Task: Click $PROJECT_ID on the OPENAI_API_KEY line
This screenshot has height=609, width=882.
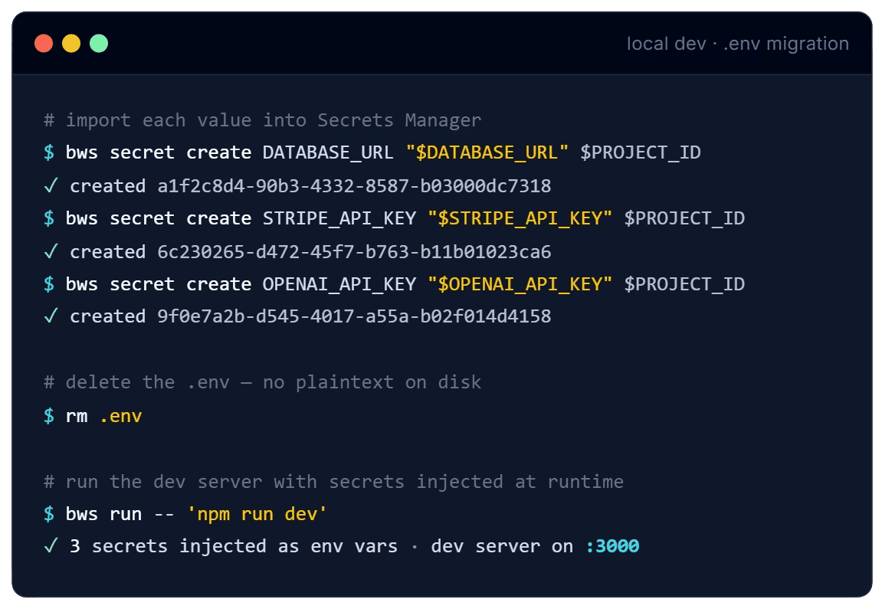Action: click(x=684, y=284)
